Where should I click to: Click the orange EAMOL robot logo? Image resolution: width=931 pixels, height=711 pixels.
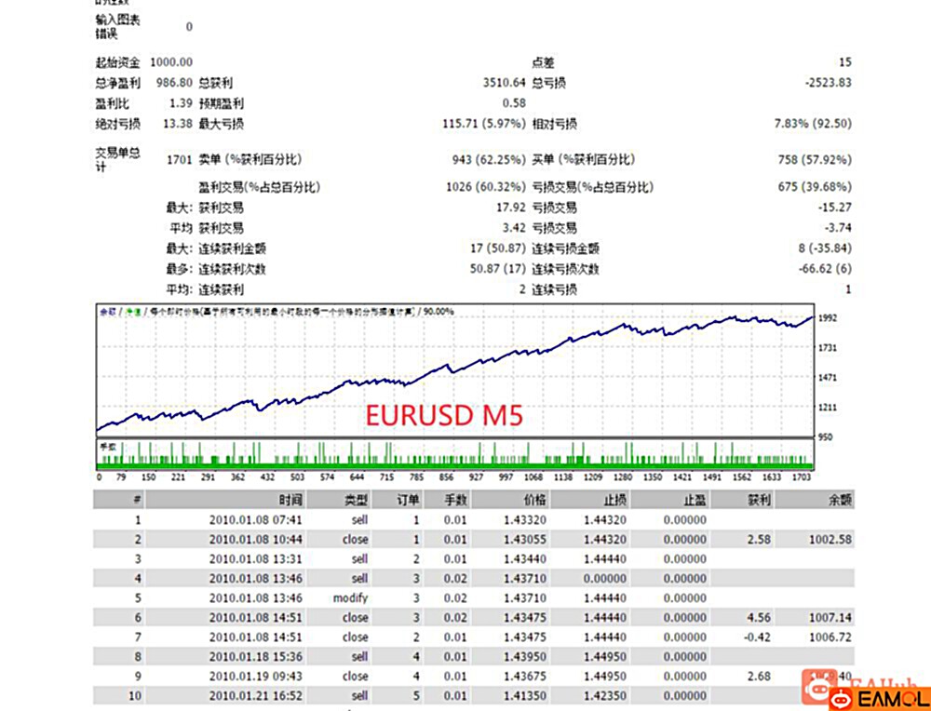tap(840, 696)
